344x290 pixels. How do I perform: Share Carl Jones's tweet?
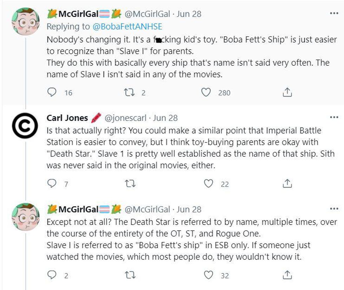tap(287, 183)
